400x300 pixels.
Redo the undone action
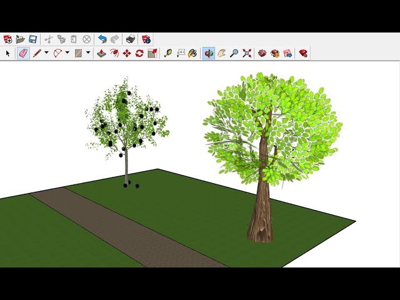115,39
